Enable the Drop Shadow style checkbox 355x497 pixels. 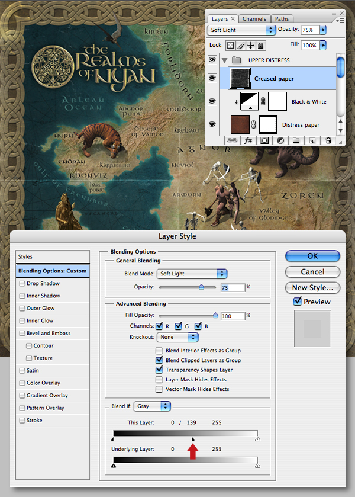[x=22, y=283]
